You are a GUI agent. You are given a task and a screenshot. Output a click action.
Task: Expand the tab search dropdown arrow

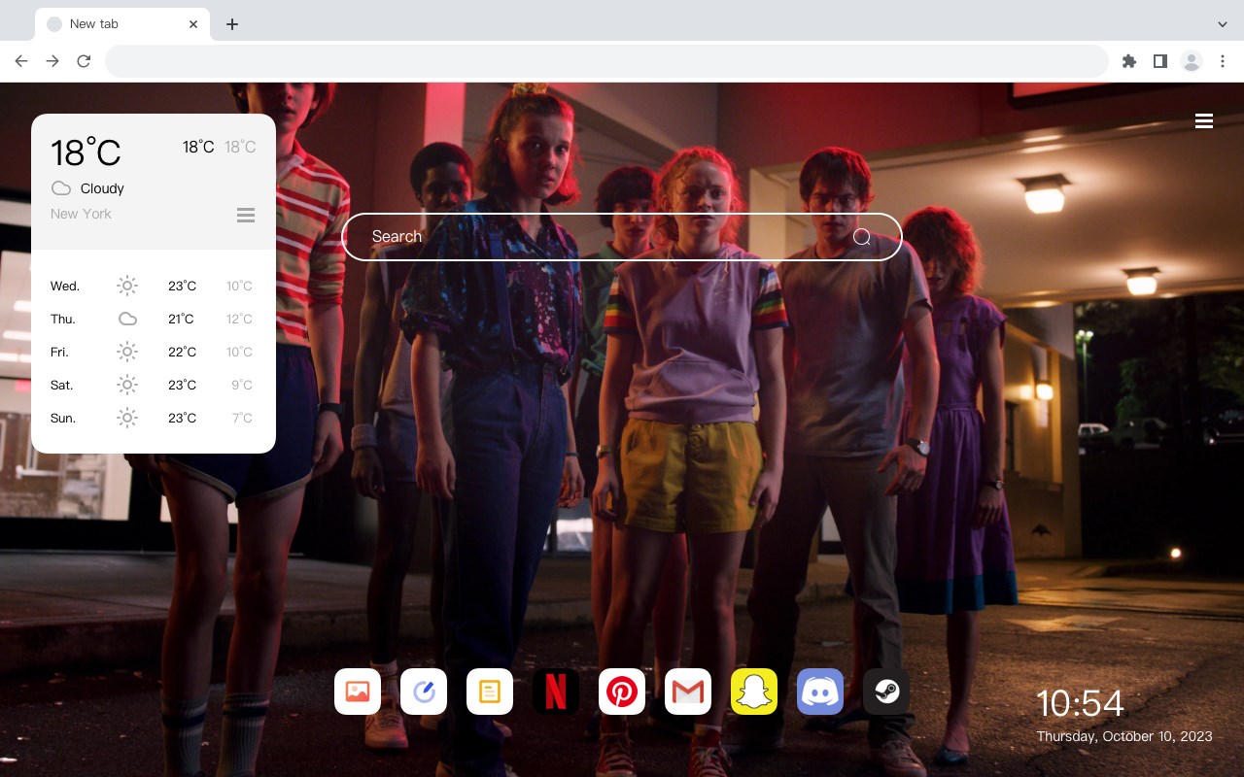tap(1223, 24)
